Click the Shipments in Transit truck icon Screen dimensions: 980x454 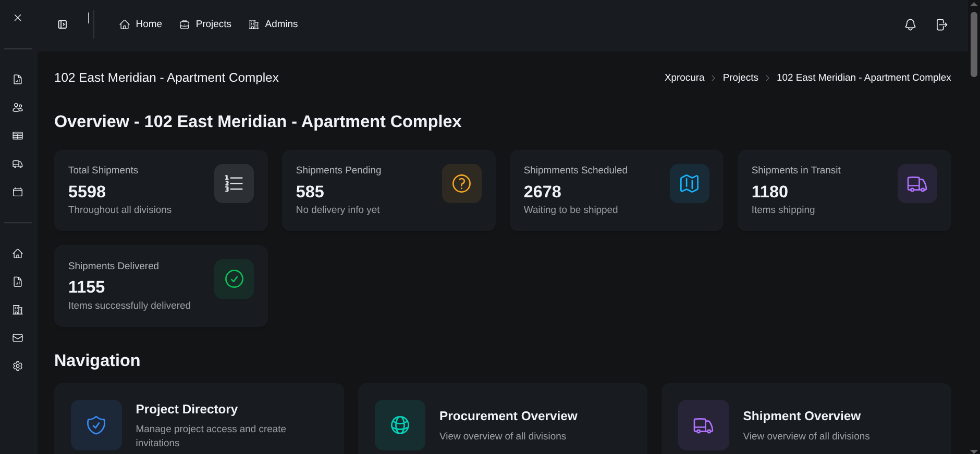(x=917, y=184)
